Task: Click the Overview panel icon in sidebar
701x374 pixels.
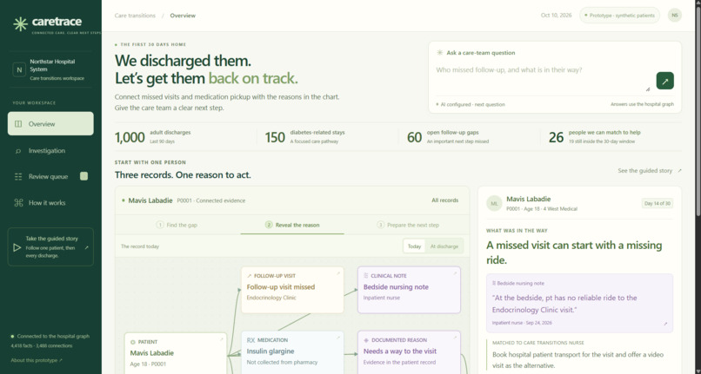Action: pos(18,124)
